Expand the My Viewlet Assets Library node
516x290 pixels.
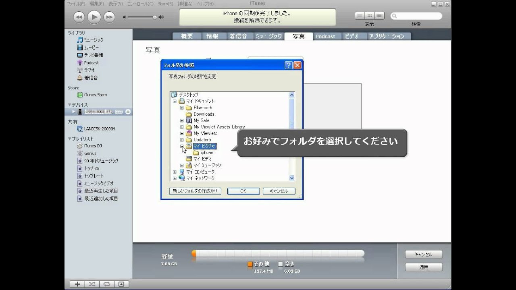[x=182, y=127]
